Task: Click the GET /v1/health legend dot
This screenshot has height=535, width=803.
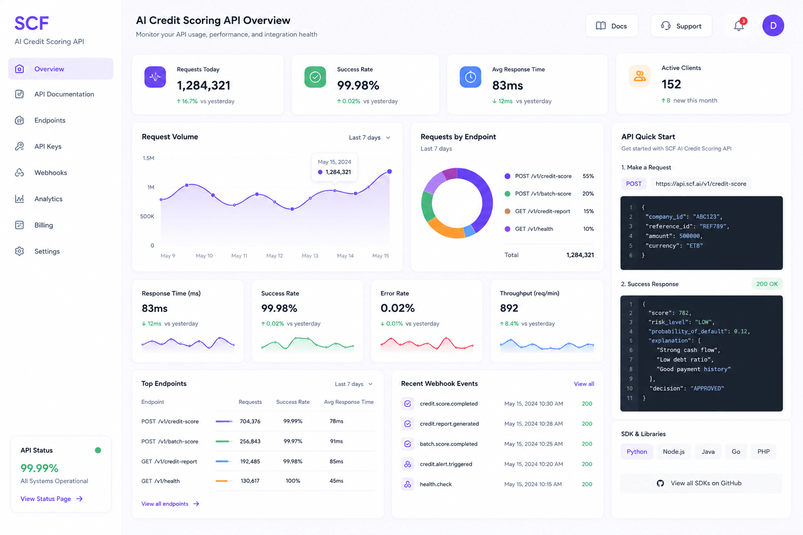Action: pos(507,229)
